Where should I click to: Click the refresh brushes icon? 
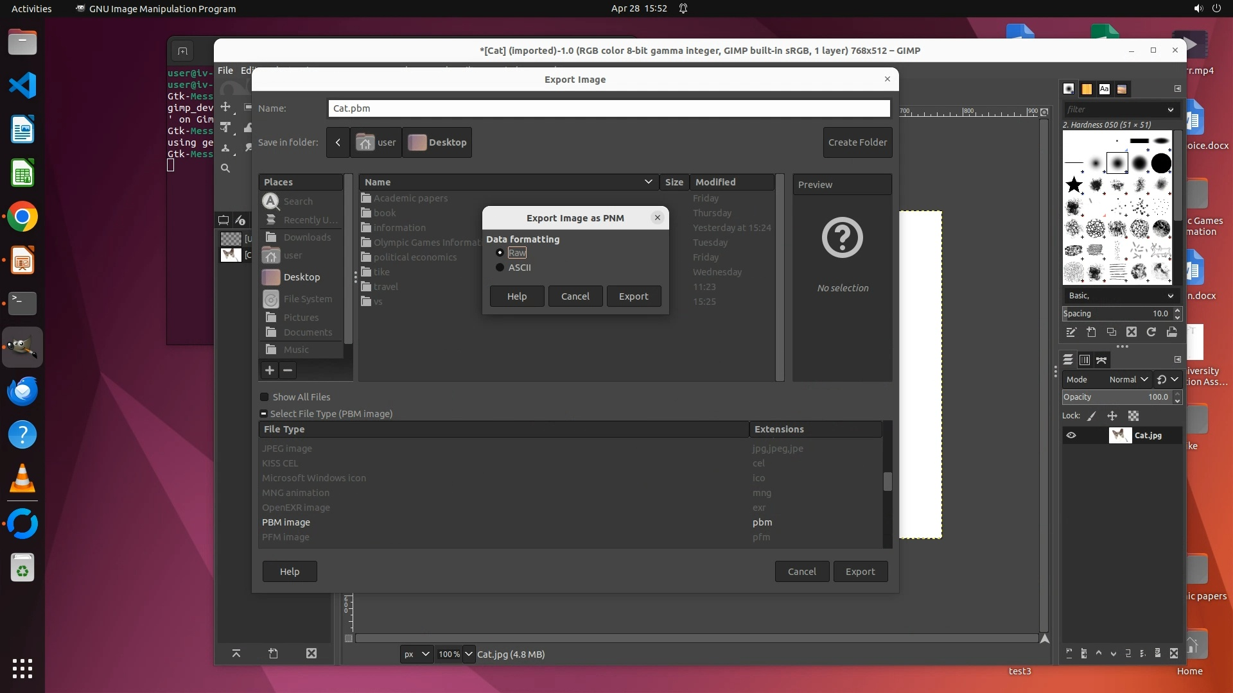point(1151,332)
